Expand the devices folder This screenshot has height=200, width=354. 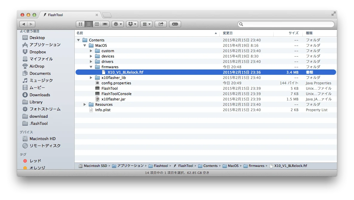coord(91,56)
